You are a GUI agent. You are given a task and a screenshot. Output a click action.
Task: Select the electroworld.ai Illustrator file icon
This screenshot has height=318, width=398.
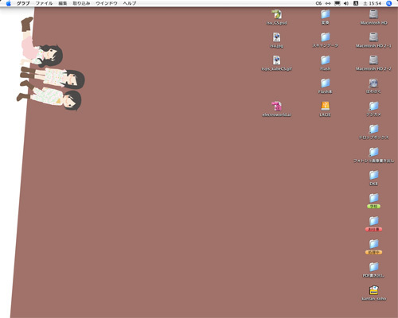(x=277, y=107)
